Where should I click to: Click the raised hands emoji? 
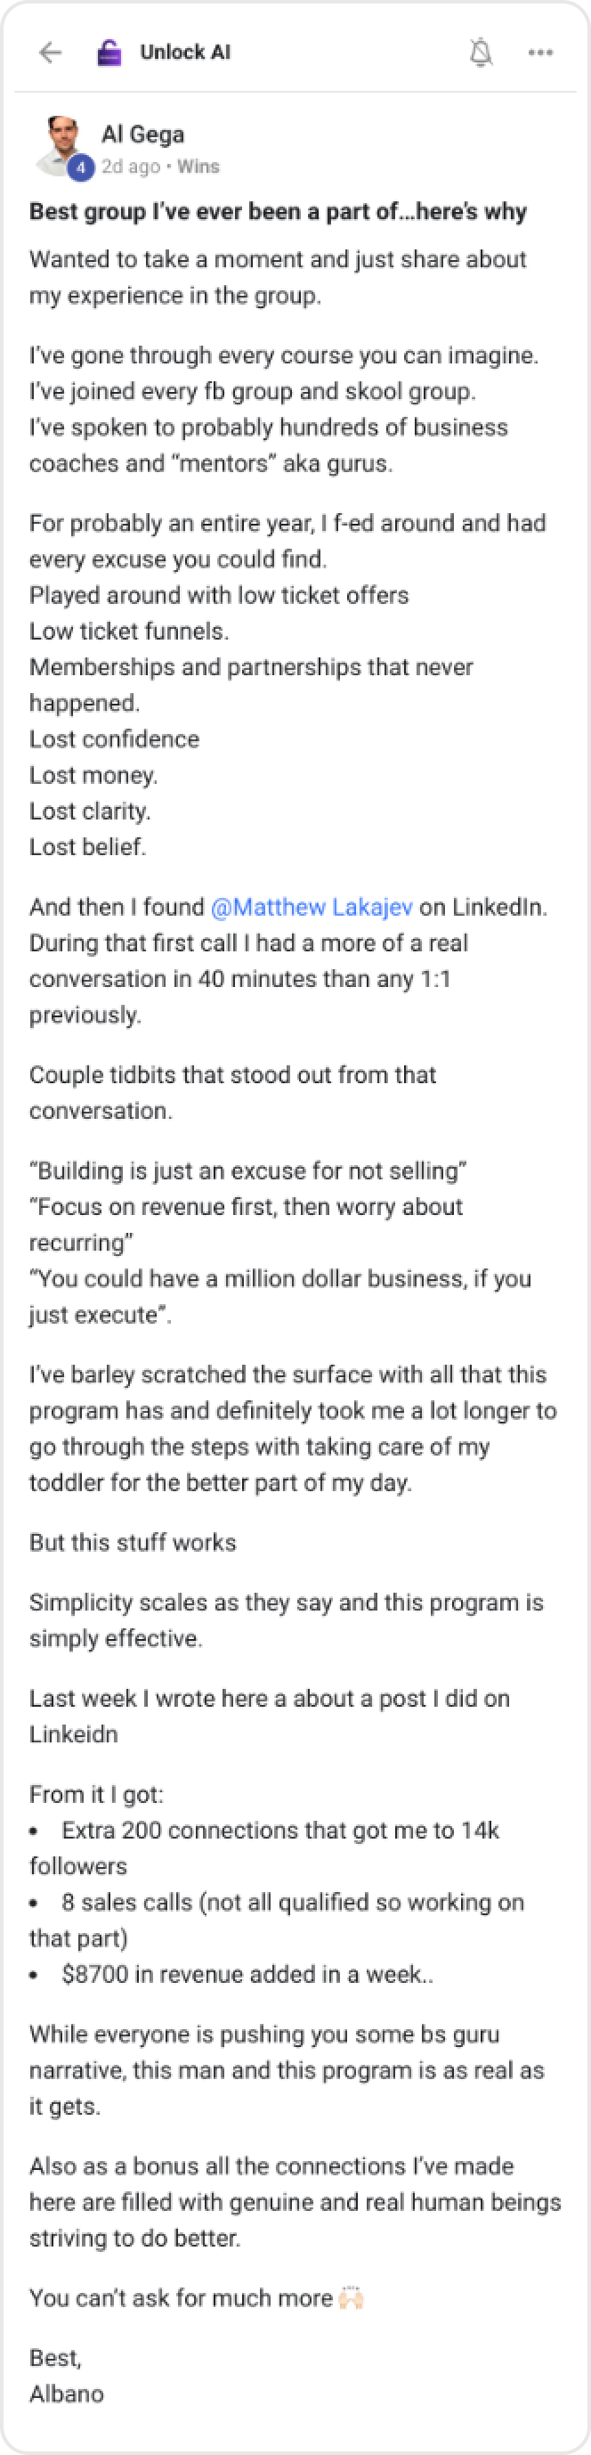coord(352,2297)
